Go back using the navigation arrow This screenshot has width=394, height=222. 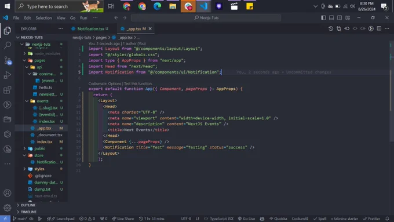click(116, 18)
